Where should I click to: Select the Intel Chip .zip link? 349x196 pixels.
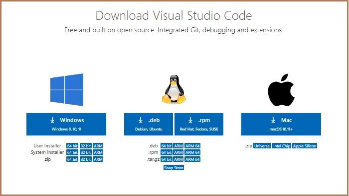282,146
